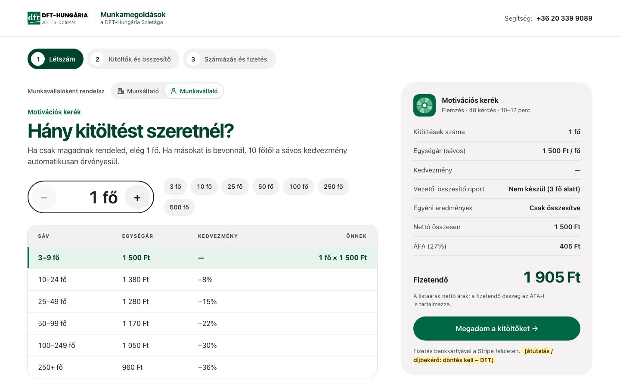Viewport: 620px width, 387px height.
Task: Click the 1 380 Ft unit price
Action: 136,279
